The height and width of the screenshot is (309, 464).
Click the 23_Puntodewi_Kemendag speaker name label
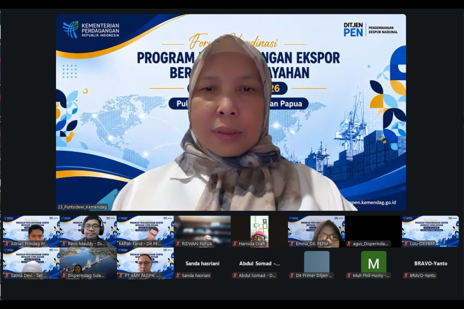click(x=82, y=207)
